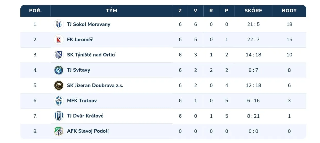Click the AFK Slavoj Podolí crest
Screen dimensions: 320x143
59,131
